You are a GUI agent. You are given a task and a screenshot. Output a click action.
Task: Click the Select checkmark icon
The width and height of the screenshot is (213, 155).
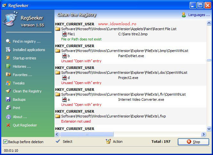[x=58, y=141]
